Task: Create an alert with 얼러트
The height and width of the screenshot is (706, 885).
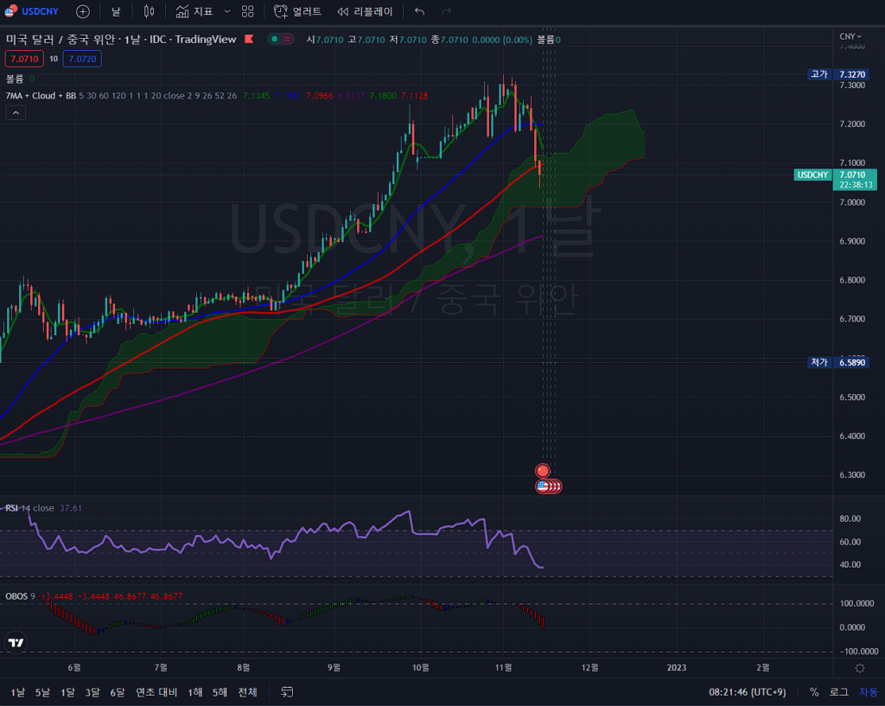Action: (297, 11)
